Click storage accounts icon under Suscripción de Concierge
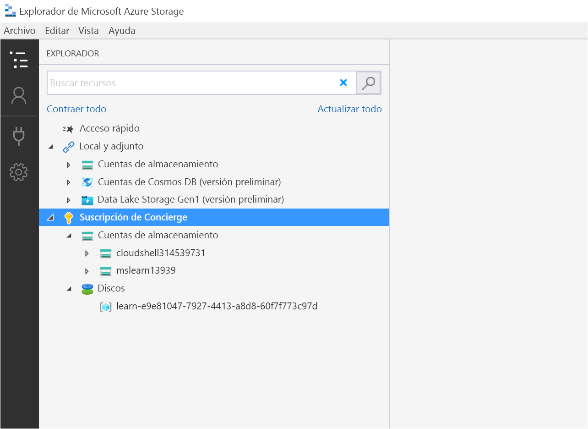Image resolution: width=588 pixels, height=429 pixels. 87,236
